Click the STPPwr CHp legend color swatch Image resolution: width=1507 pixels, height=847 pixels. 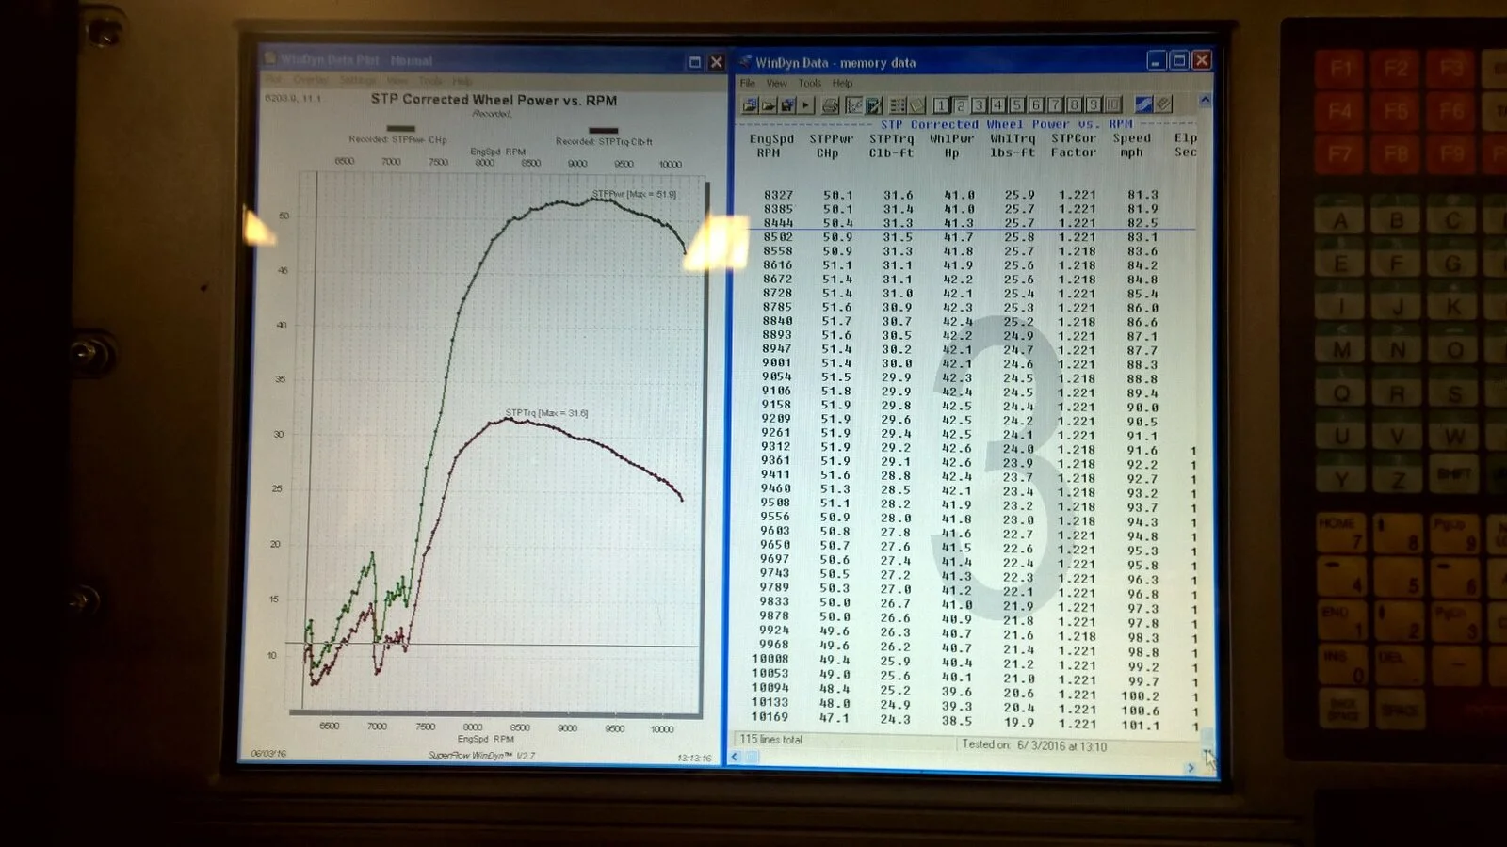click(x=400, y=129)
